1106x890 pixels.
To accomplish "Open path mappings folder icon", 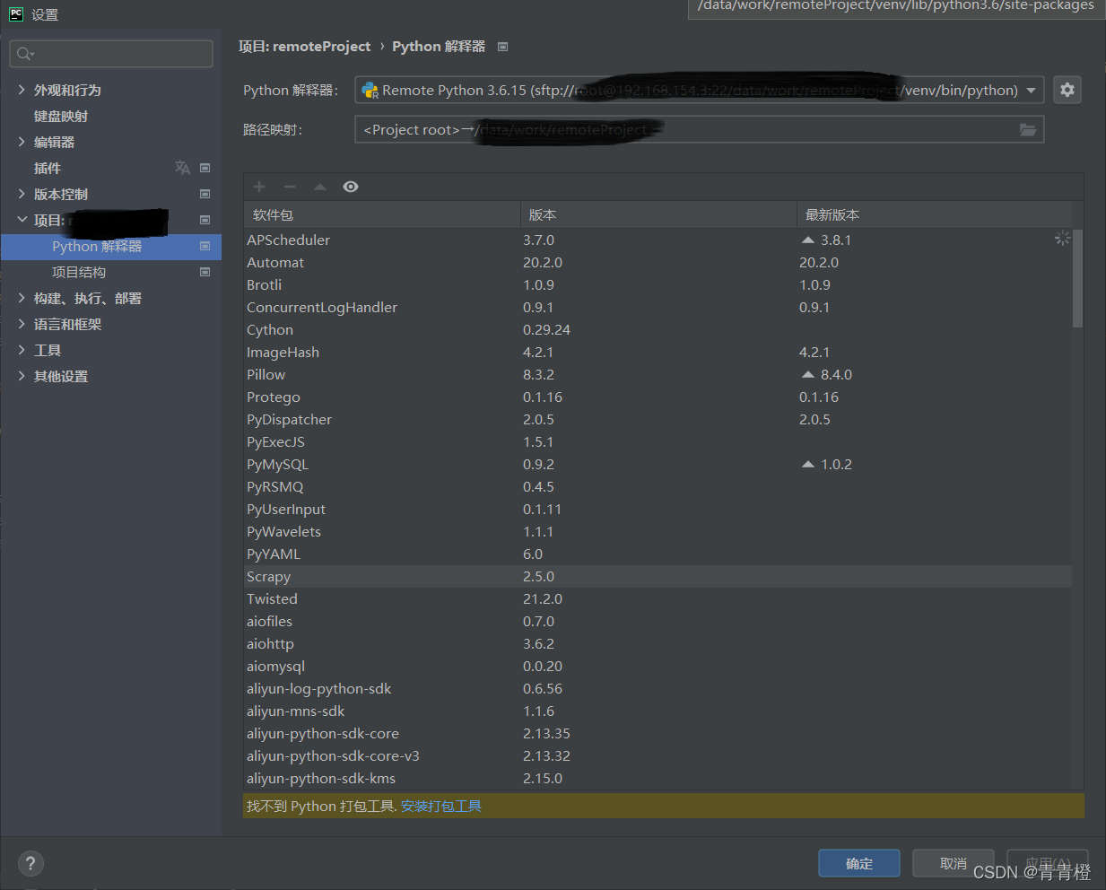I will tap(1028, 130).
